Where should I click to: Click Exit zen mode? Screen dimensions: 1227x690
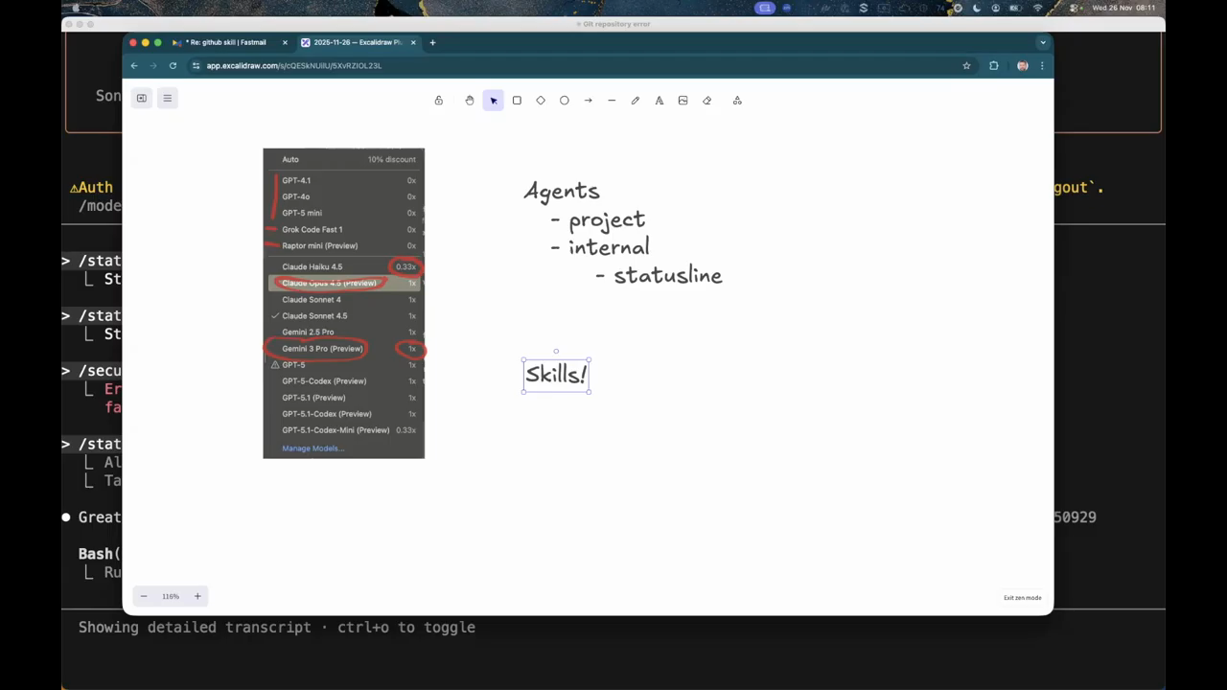pos(1022,597)
